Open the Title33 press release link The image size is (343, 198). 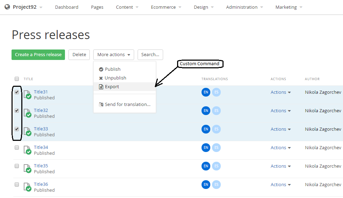(41, 129)
